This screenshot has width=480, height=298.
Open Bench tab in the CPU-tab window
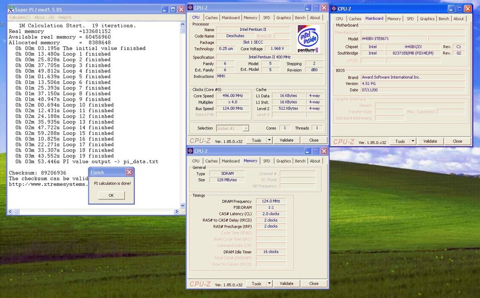tap(300, 18)
